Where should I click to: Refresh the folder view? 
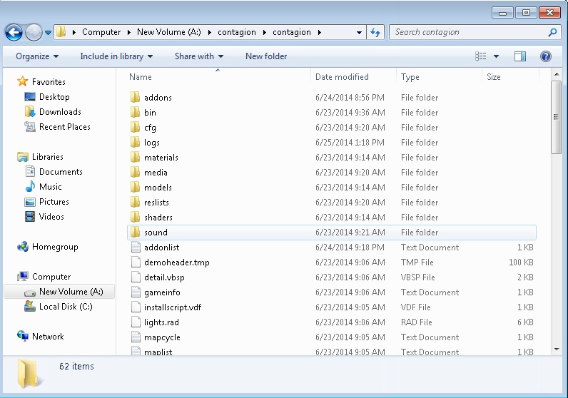pos(375,32)
